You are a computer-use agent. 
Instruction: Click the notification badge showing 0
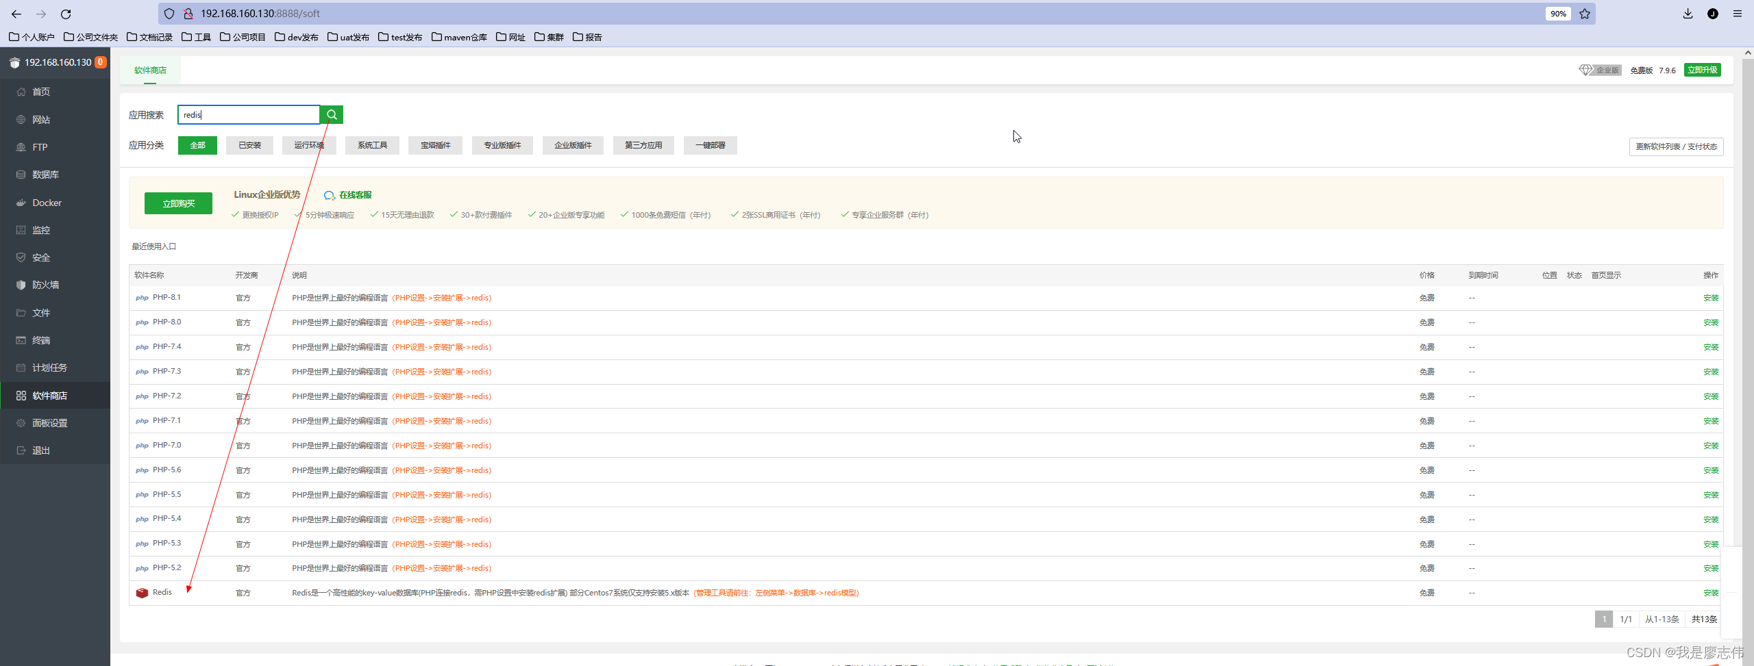click(101, 62)
